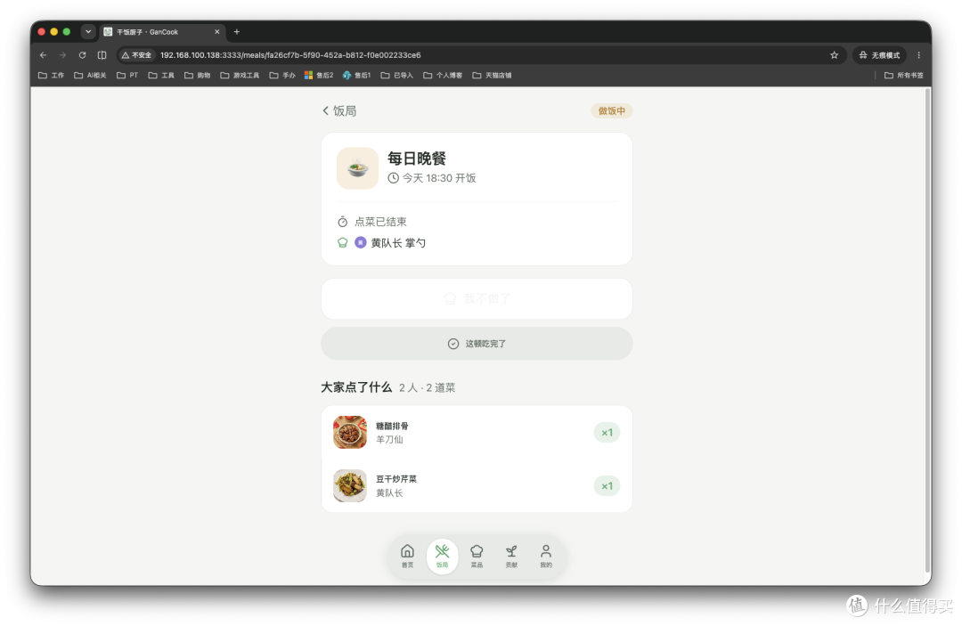Click the stopwatch icon beside 点菜已结束
This screenshot has width=962, height=626.
click(x=342, y=222)
